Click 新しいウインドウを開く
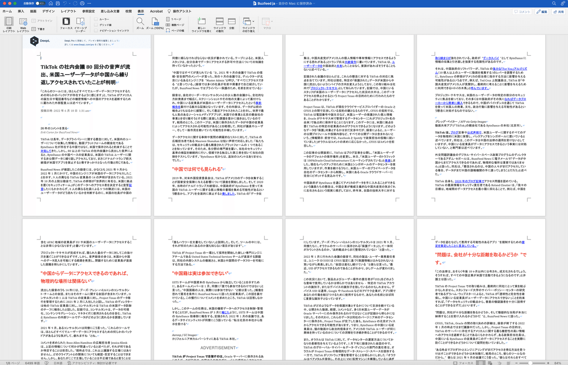The image size is (568, 365). click(202, 25)
